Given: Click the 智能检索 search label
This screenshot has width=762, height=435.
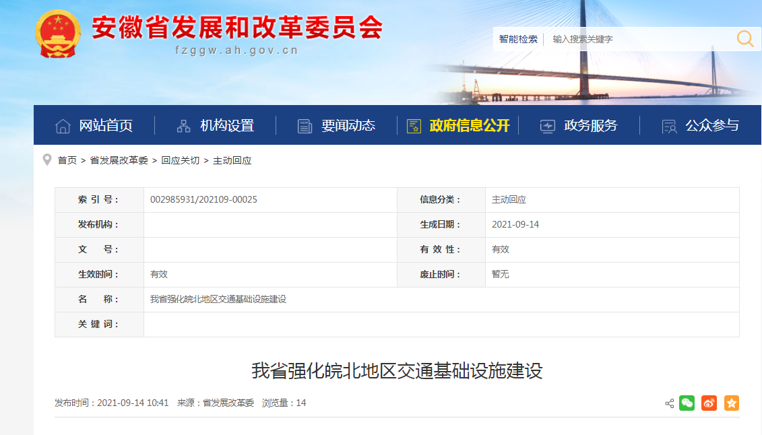Looking at the screenshot, I should pos(518,39).
